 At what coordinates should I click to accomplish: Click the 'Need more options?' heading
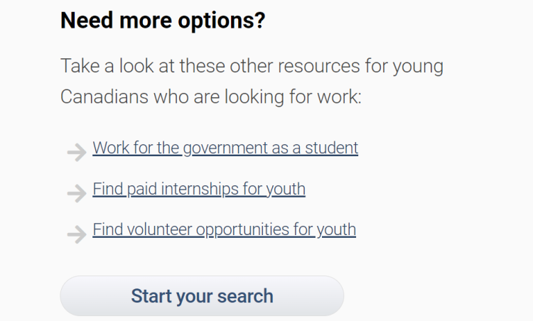(x=163, y=21)
